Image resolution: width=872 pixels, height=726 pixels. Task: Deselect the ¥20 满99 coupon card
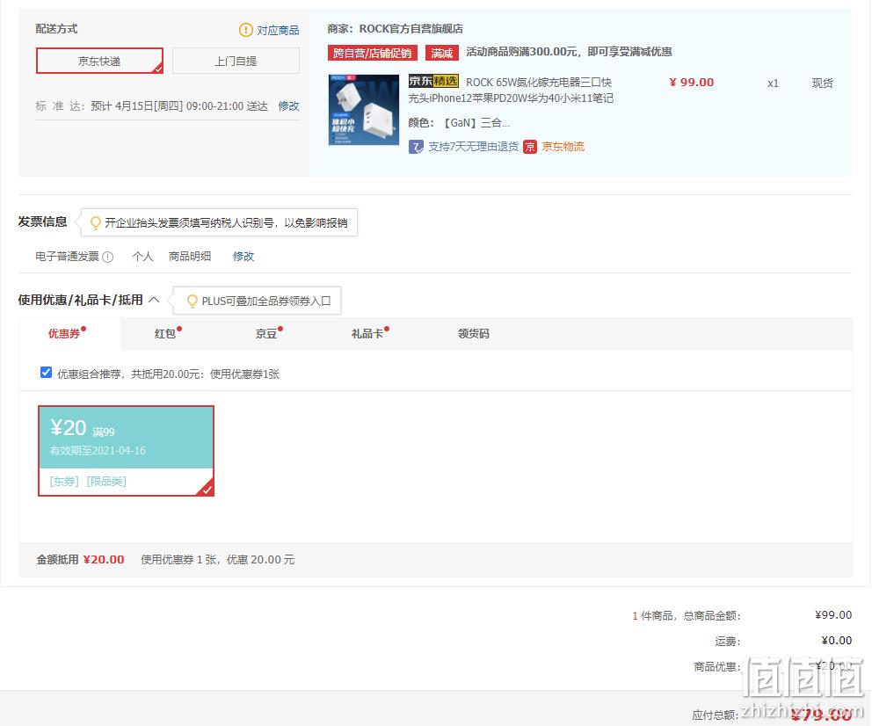pyautogui.click(x=127, y=451)
